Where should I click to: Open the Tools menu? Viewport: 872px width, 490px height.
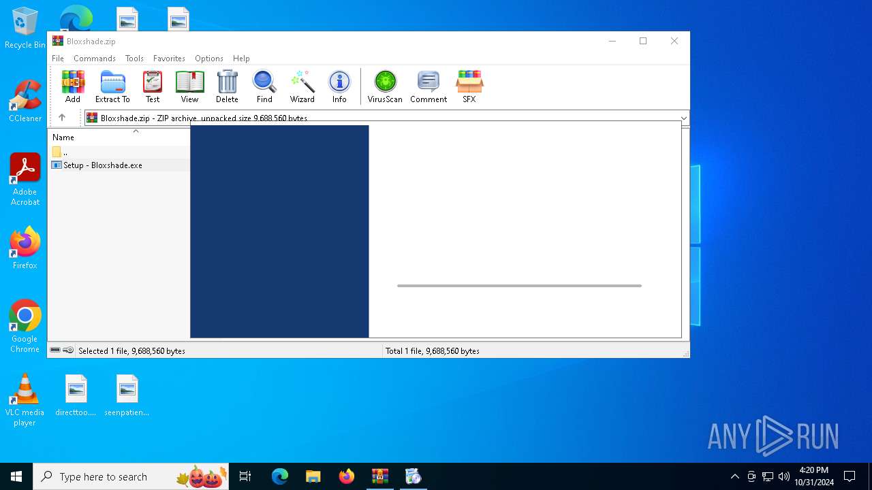[x=134, y=59]
